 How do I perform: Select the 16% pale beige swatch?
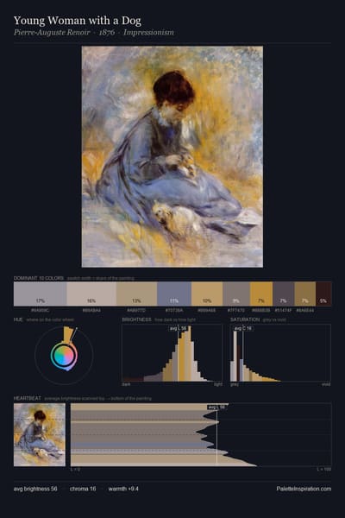click(x=91, y=294)
